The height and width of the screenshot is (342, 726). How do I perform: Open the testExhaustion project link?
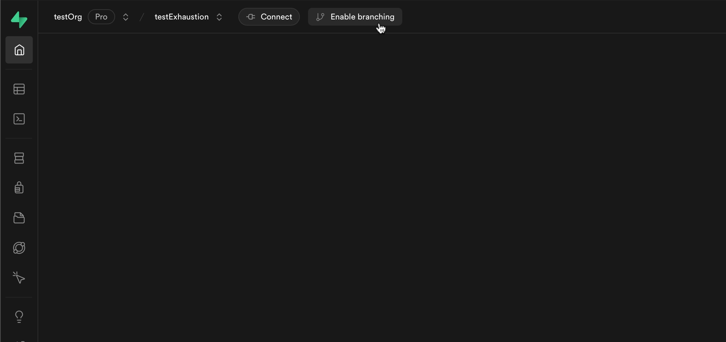point(182,17)
